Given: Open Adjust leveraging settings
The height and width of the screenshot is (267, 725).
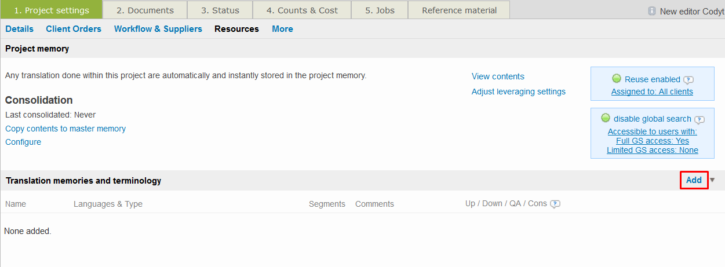Looking at the screenshot, I should (x=518, y=92).
